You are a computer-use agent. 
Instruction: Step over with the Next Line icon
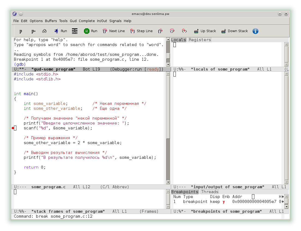tap(105, 31)
